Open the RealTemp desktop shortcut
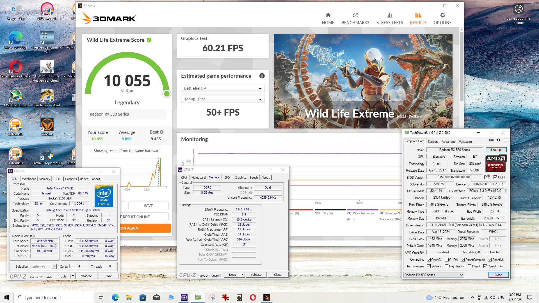This screenshot has height=303, width=539. click(47, 98)
